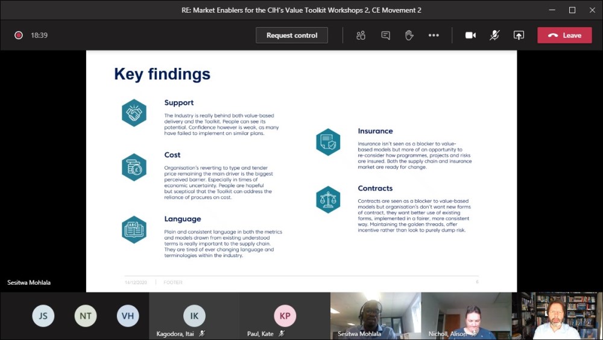
Task: Unmute the microphone
Action: click(x=494, y=36)
